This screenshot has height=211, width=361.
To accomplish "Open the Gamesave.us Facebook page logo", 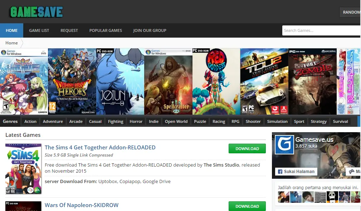I will click(x=284, y=145).
